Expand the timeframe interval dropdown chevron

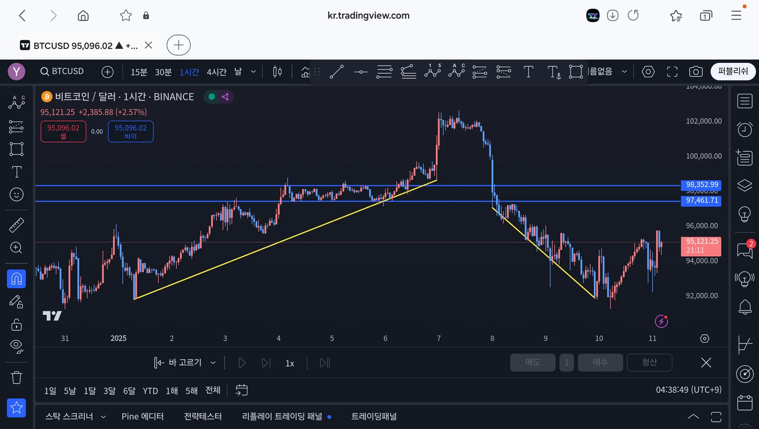tap(253, 72)
